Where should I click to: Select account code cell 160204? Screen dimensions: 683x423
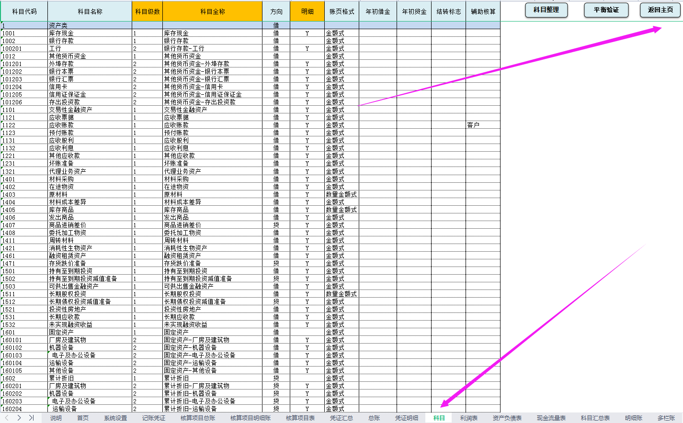coord(24,409)
